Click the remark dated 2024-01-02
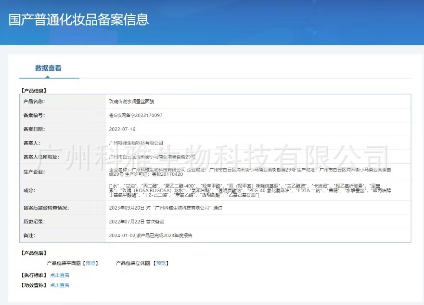The width and height of the screenshot is (424, 305). [x=151, y=236]
